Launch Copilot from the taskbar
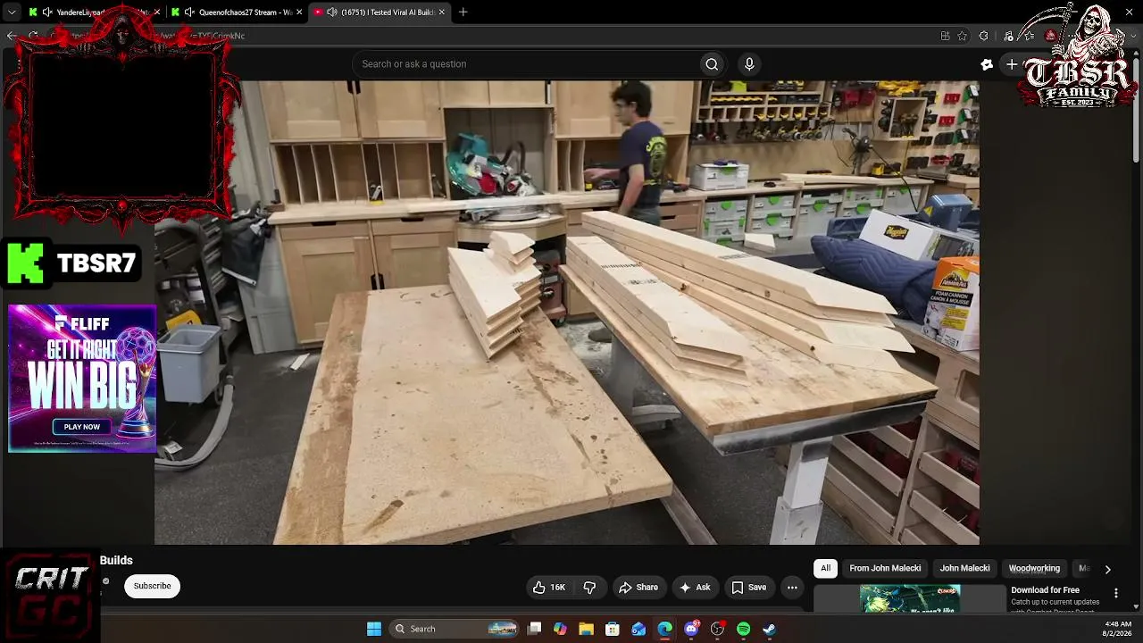This screenshot has height=643, width=1143. (560, 629)
